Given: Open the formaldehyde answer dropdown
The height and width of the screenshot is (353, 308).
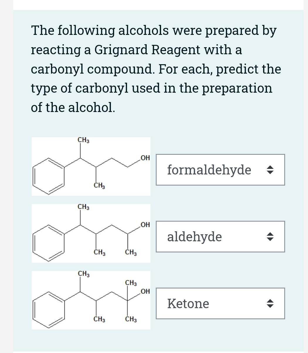Looking at the screenshot, I should (x=221, y=170).
